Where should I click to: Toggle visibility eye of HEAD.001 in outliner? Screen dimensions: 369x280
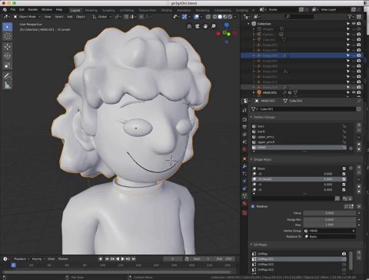pos(354,92)
